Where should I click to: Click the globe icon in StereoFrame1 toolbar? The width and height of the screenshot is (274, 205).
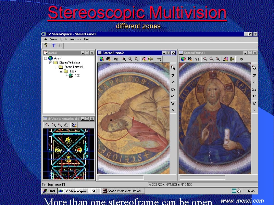tap(183, 59)
